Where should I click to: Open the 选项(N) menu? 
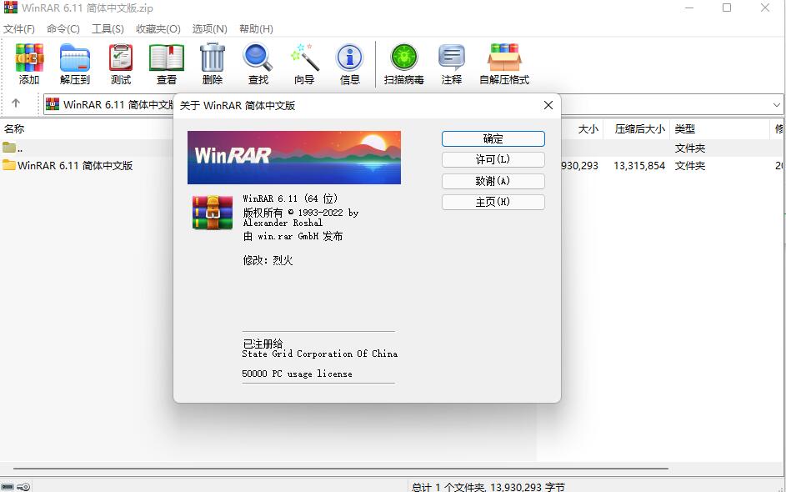click(209, 28)
